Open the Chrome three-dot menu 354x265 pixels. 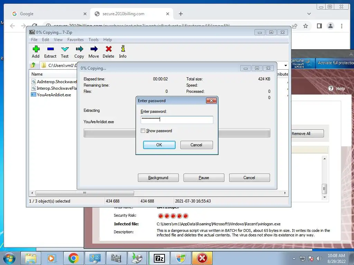pyautogui.click(x=342, y=26)
